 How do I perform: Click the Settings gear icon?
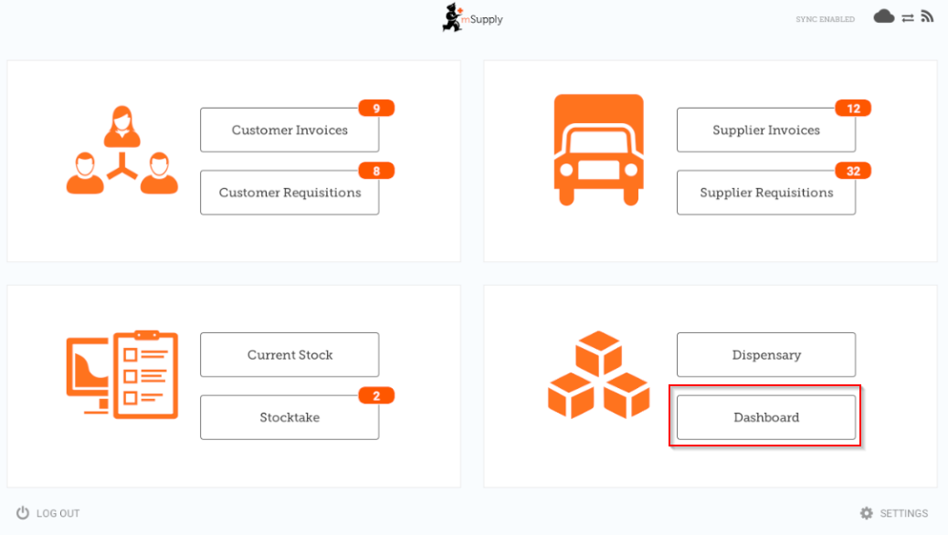pyautogui.click(x=867, y=513)
